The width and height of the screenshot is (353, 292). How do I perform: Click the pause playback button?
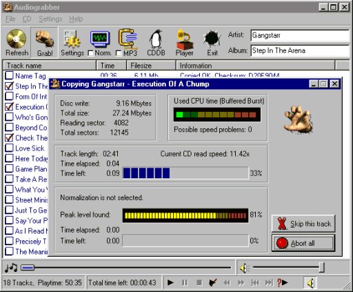[x=185, y=282]
